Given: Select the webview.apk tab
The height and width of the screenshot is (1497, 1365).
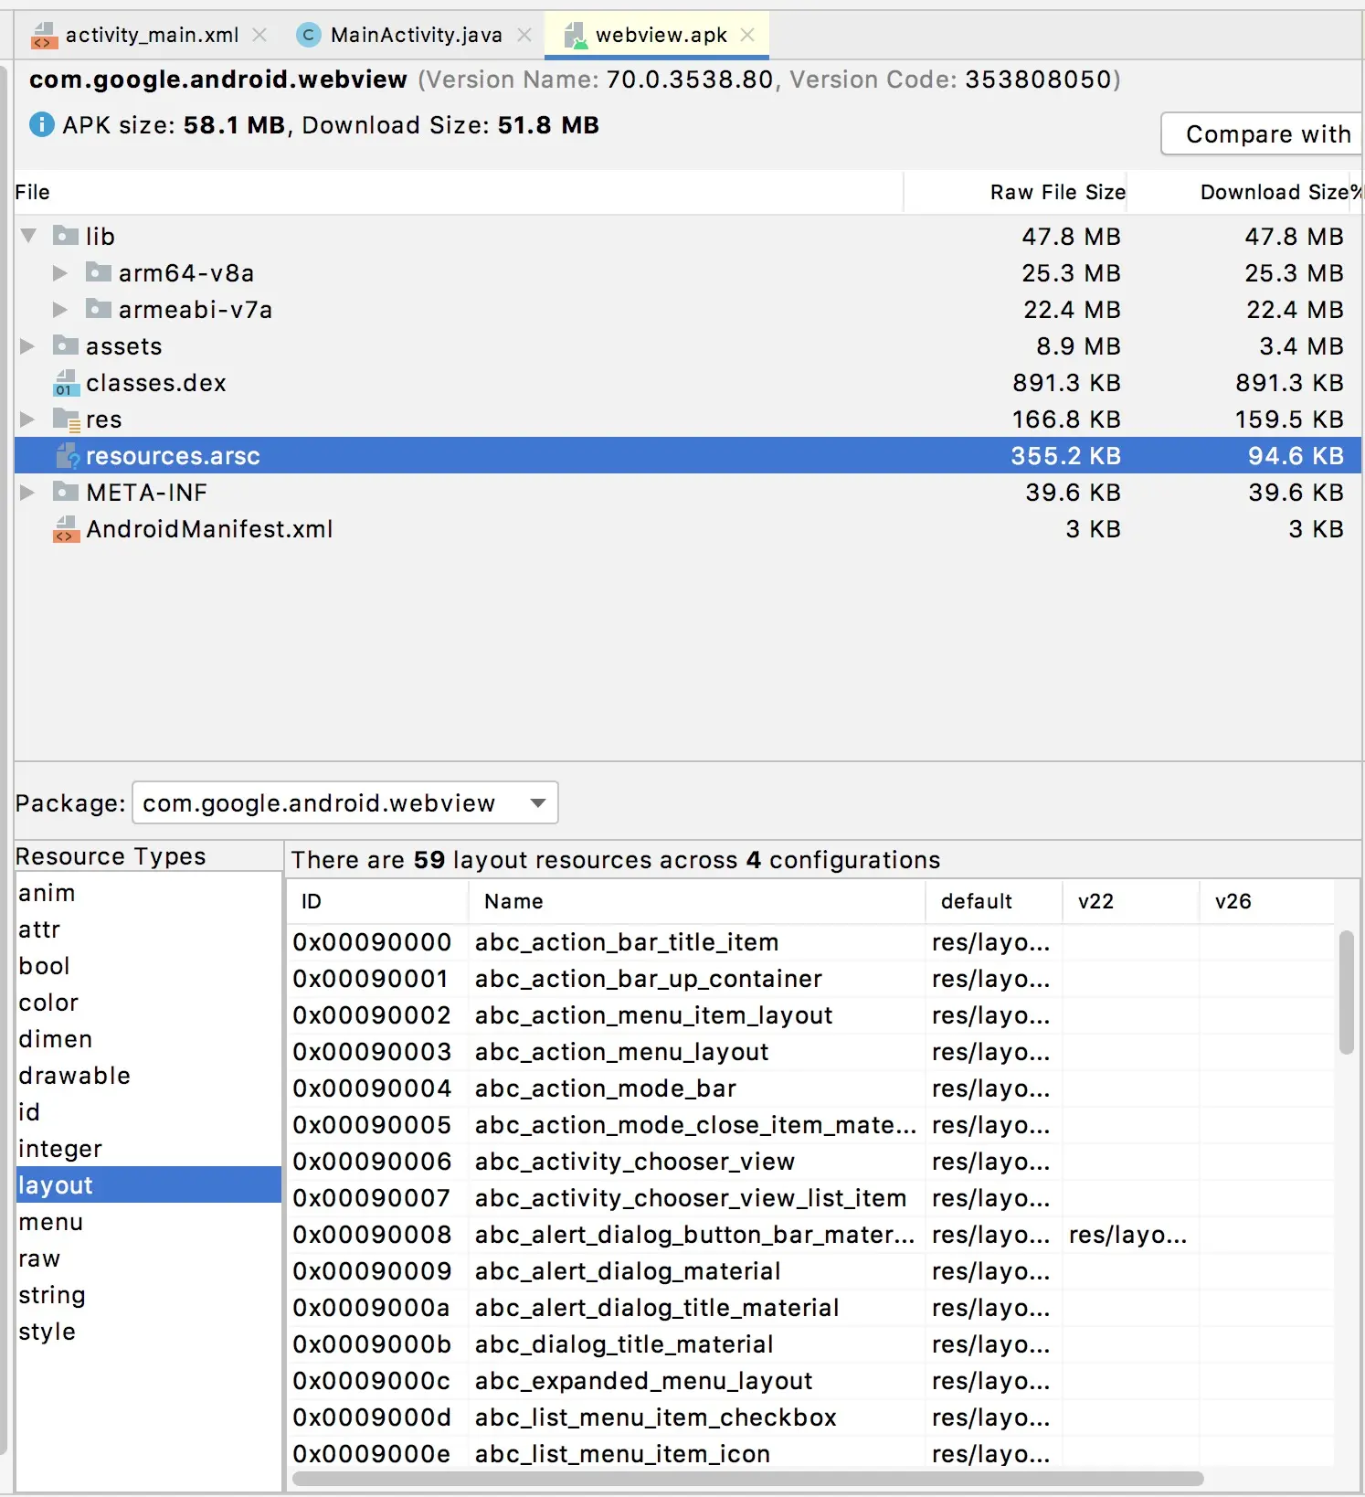Looking at the screenshot, I should click(658, 35).
